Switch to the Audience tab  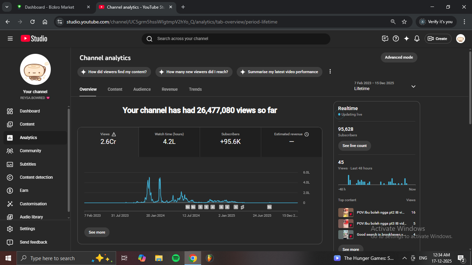click(142, 89)
